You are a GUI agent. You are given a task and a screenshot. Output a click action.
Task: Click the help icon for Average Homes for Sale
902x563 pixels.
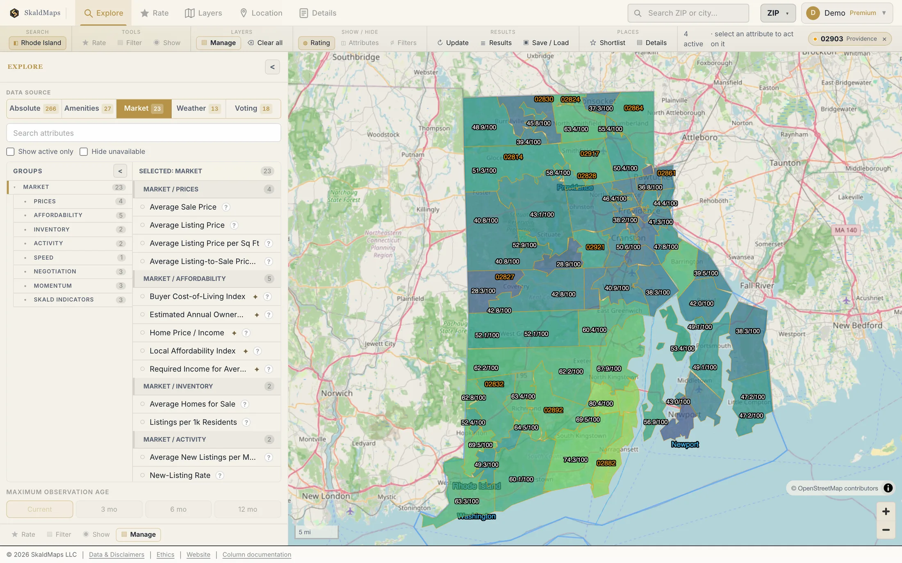[245, 404]
